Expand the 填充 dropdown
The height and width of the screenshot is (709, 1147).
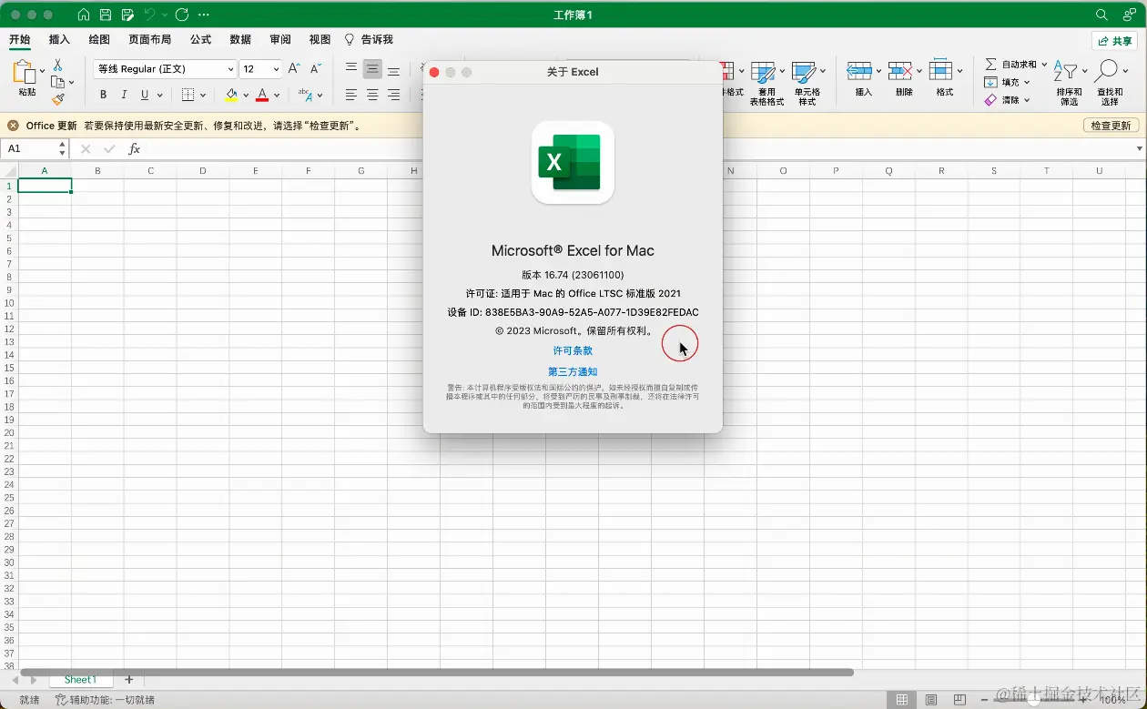(x=1027, y=83)
